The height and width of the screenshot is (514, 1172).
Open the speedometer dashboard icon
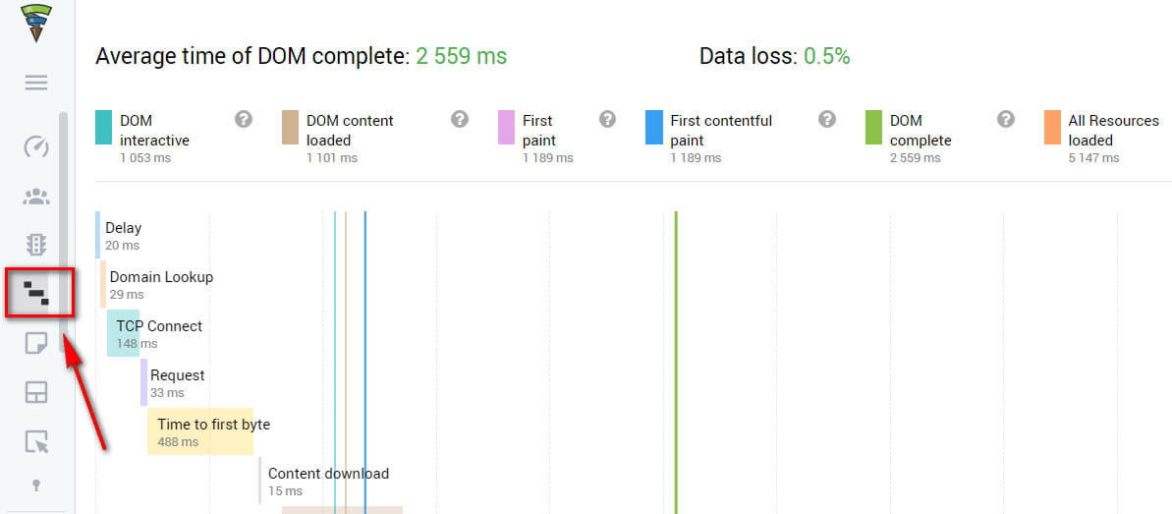pos(36,147)
